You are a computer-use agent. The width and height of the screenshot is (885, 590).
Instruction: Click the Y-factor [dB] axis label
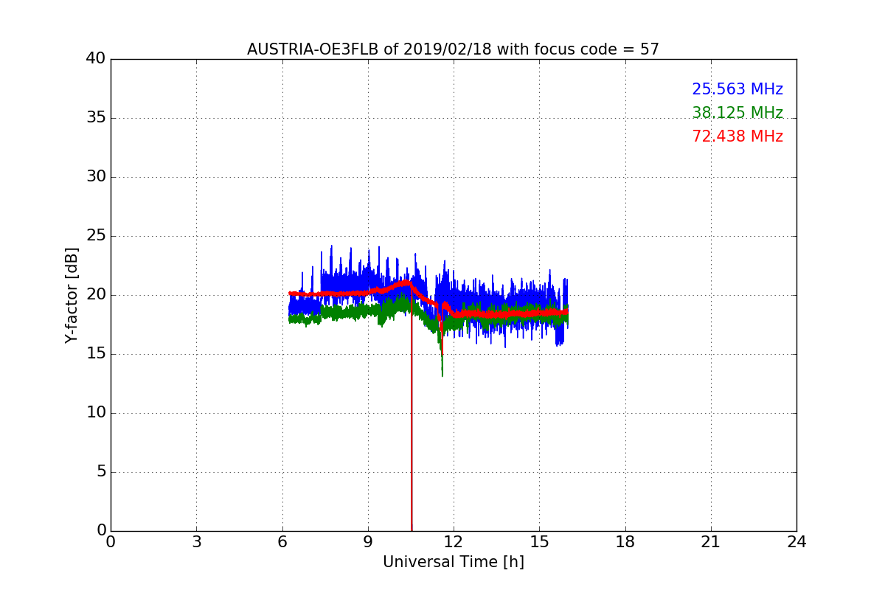pyautogui.click(x=72, y=295)
